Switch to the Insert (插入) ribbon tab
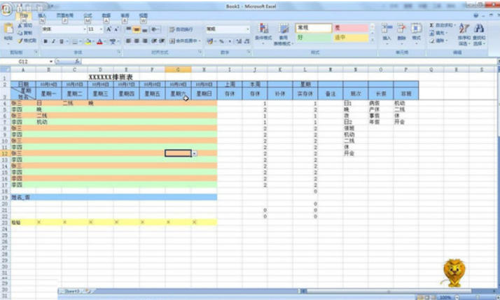500x300 pixels. 42,15
